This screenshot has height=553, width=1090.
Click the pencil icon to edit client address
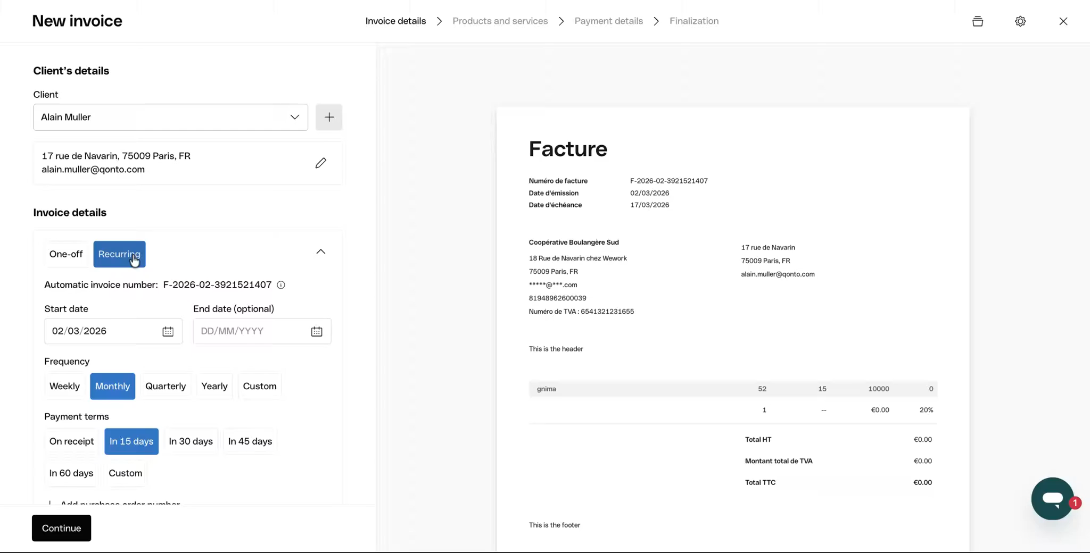(320, 163)
